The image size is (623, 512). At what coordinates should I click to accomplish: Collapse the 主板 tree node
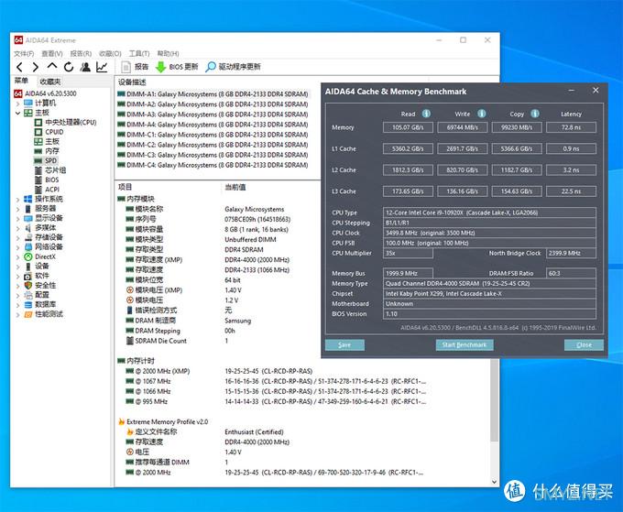click(x=17, y=114)
